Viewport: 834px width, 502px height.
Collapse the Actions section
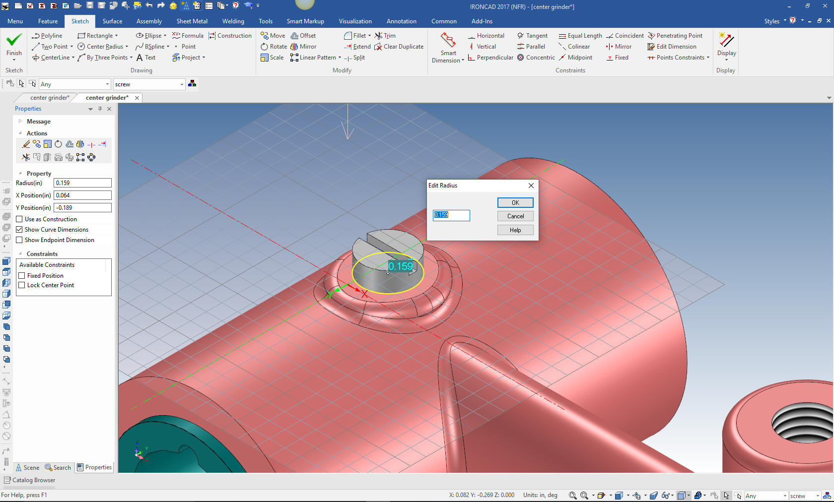click(20, 133)
